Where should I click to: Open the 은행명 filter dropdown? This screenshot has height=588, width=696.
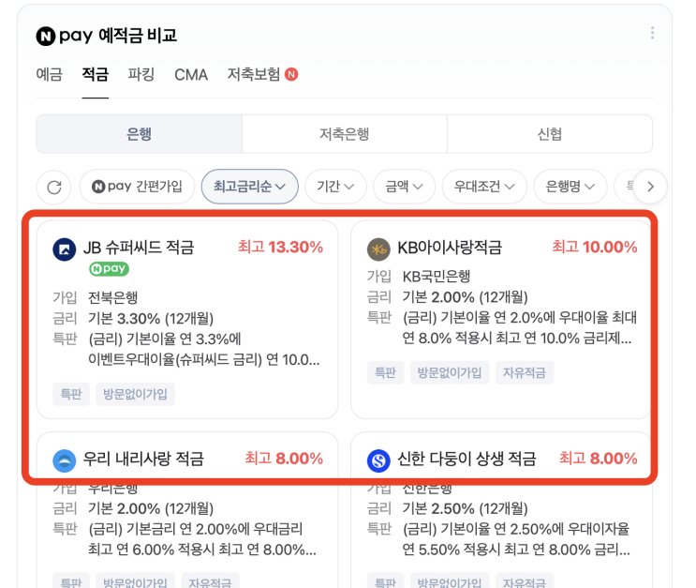click(x=570, y=187)
